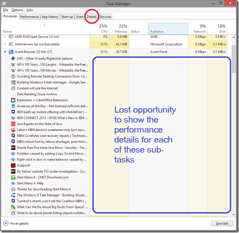Click the End task button

222,223
